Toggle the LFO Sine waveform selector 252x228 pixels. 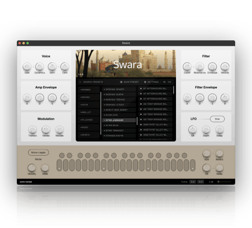[217, 119]
